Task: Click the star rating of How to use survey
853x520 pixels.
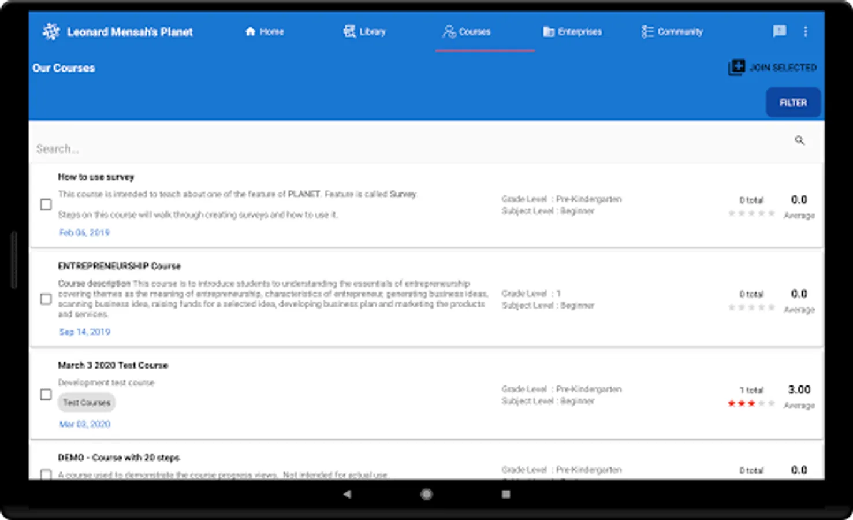Action: 751,214
